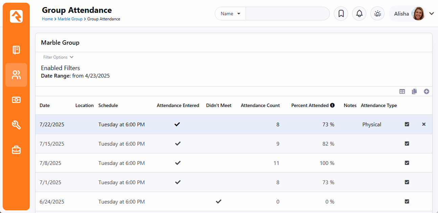Image resolution: width=438 pixels, height=213 pixels.
Task: Open the Admin Tools wrench icon
Action: (x=16, y=125)
